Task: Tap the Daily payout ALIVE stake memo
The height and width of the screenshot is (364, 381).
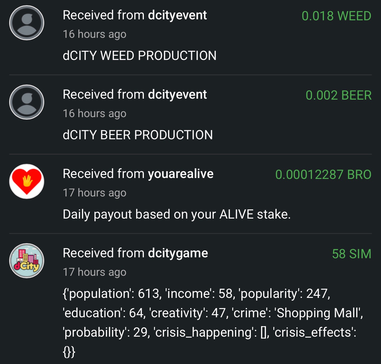Action: click(177, 215)
